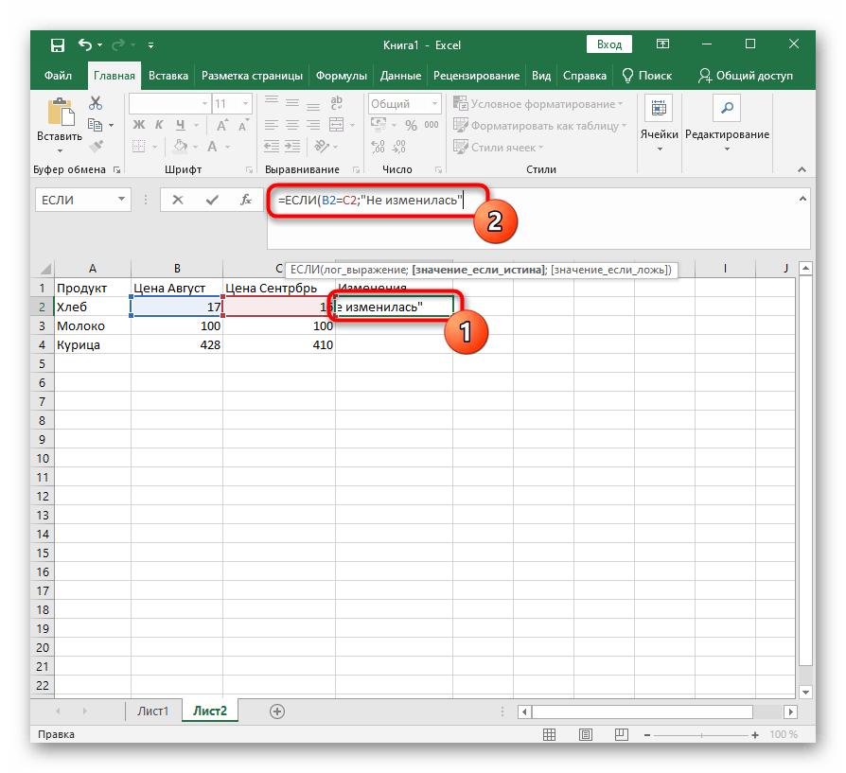Cancel formula entry with the X button
Viewport: 846px width, 773px height.
click(x=178, y=201)
